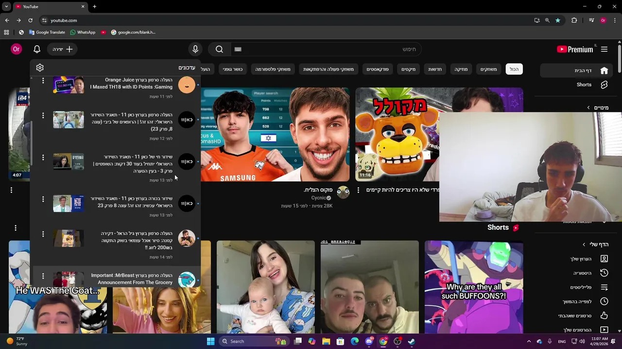Select the משחקי פלטפורמה chip

pyautogui.click(x=273, y=69)
